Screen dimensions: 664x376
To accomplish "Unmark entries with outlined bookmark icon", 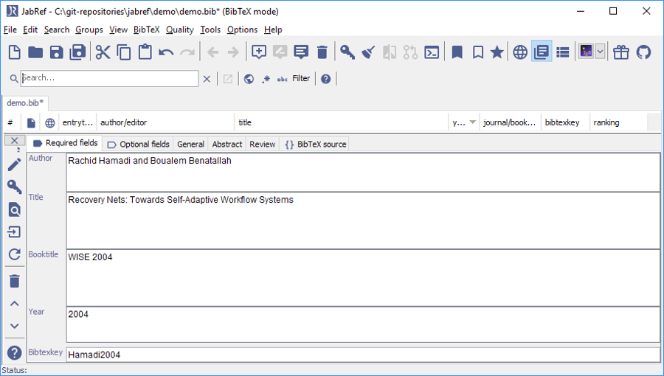I will [478, 52].
